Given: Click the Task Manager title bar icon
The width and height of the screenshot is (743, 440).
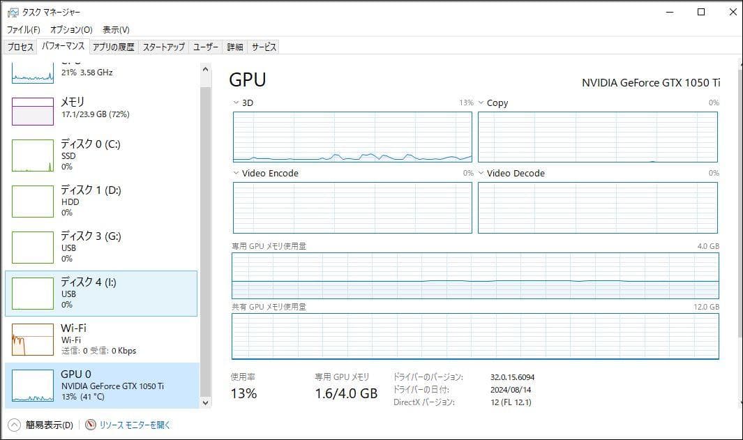Looking at the screenshot, I should [13, 12].
